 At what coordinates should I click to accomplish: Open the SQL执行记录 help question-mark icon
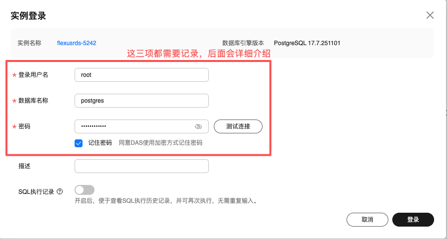pos(60,191)
